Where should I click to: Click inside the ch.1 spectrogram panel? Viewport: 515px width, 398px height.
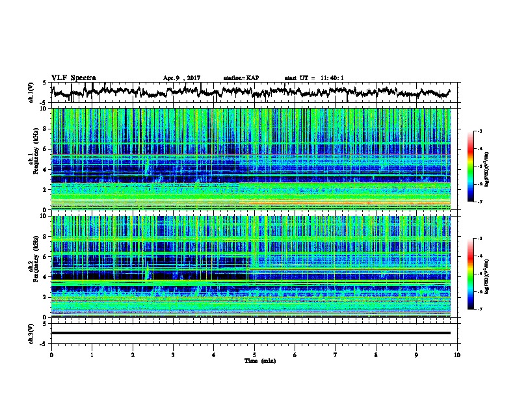(x=251, y=159)
